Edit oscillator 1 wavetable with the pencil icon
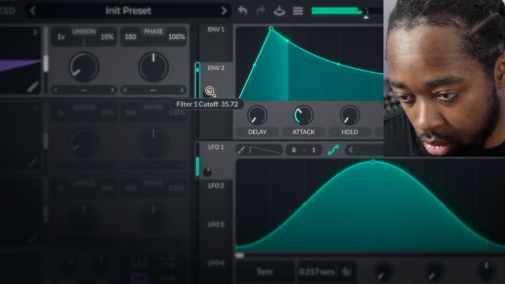The height and width of the screenshot is (284, 505). coord(33,87)
